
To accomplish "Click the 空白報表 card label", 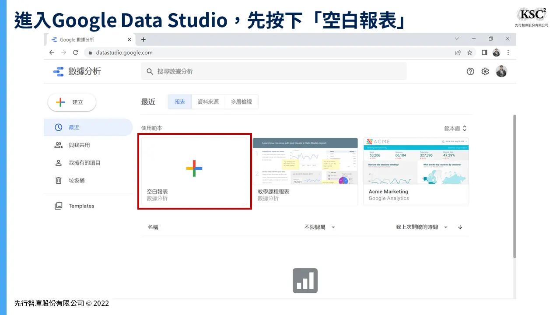I will pos(157,192).
